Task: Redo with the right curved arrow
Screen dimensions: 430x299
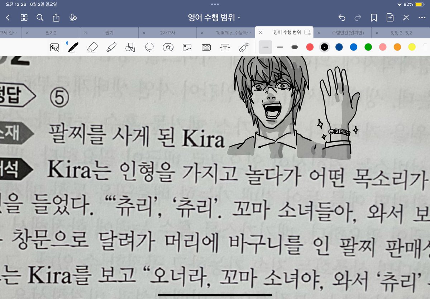Action: pyautogui.click(x=358, y=18)
